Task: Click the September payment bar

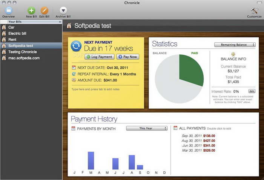Action: 140,167
